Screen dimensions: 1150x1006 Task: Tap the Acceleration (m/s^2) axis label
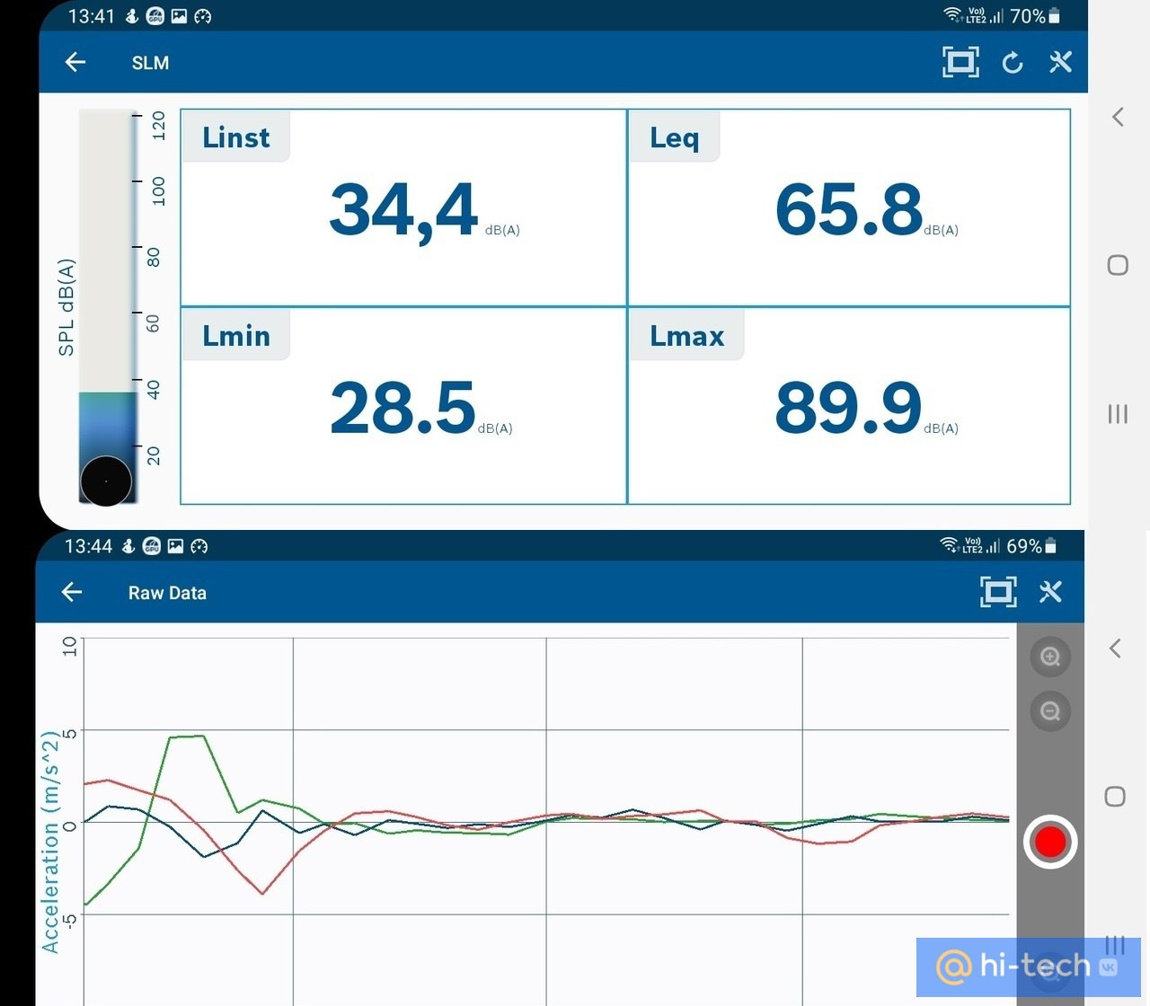[50, 842]
